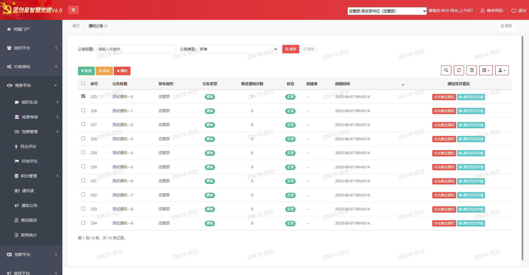Click the 蓝创星智慧党建 logo

[32, 10]
